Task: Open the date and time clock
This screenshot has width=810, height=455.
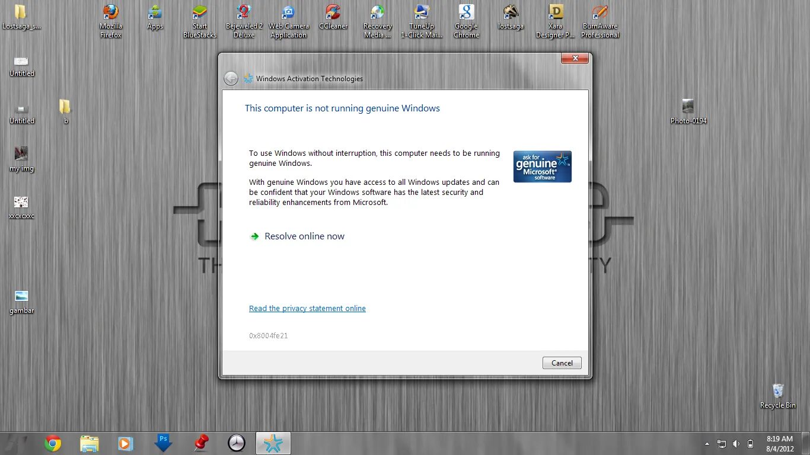Action: [780, 444]
